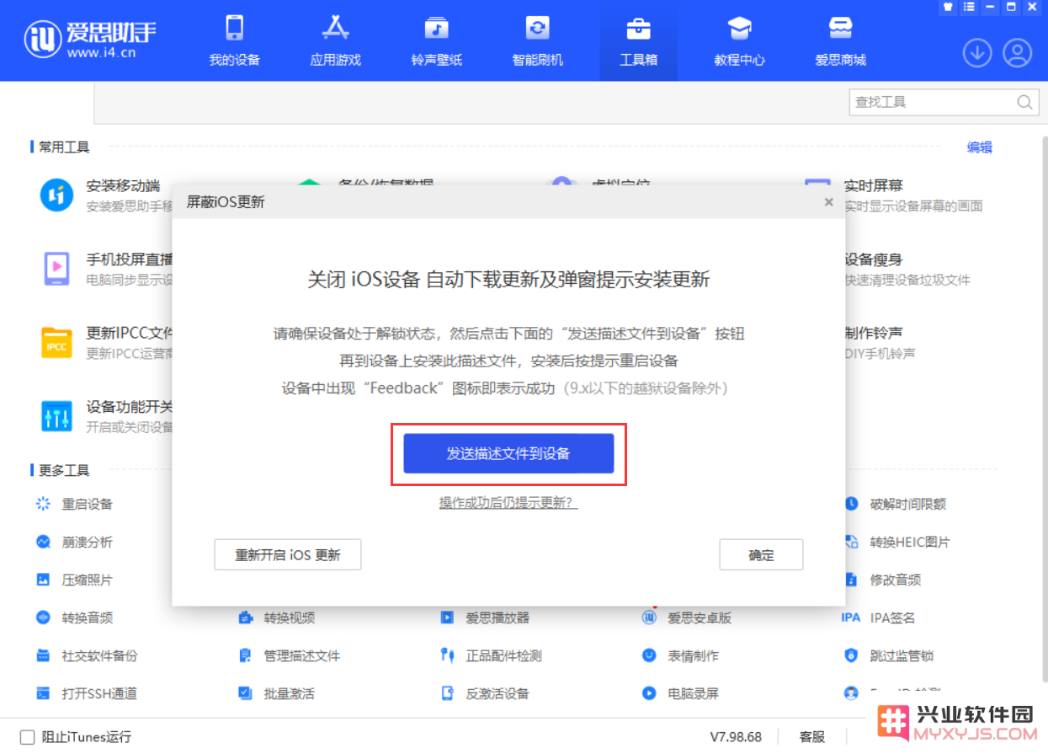Open 社交软件备份 tool

click(87, 655)
